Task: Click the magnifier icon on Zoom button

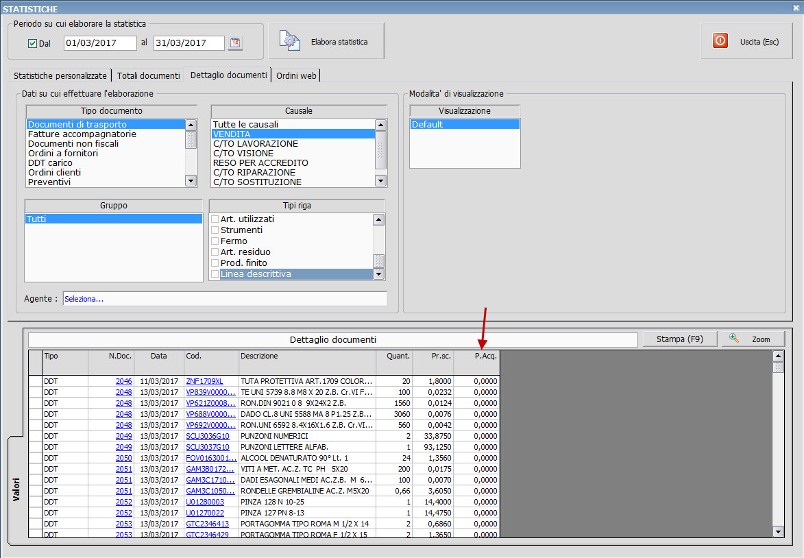Action: [x=734, y=338]
